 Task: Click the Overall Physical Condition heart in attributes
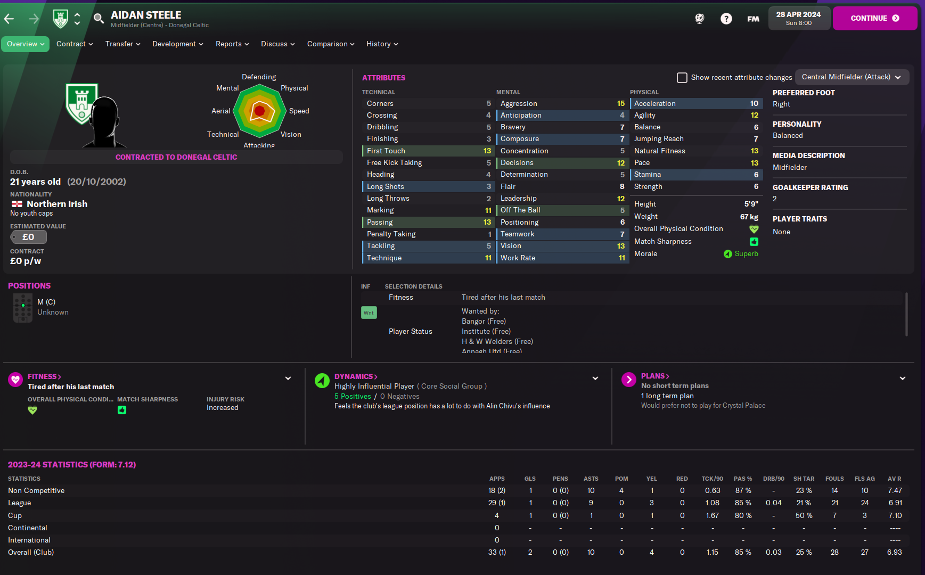point(754,229)
